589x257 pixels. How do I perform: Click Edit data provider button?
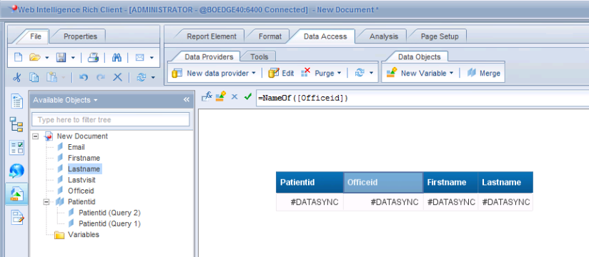(x=281, y=73)
